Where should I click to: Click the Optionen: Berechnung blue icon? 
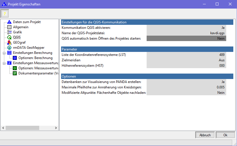pos(15,58)
